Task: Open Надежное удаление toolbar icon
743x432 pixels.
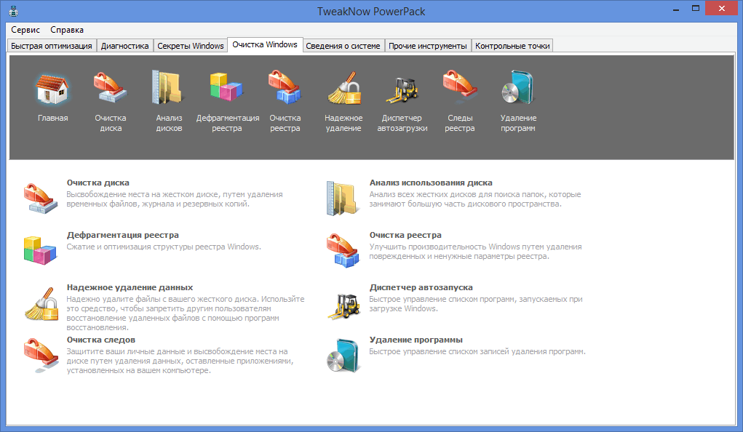Action: coord(343,87)
